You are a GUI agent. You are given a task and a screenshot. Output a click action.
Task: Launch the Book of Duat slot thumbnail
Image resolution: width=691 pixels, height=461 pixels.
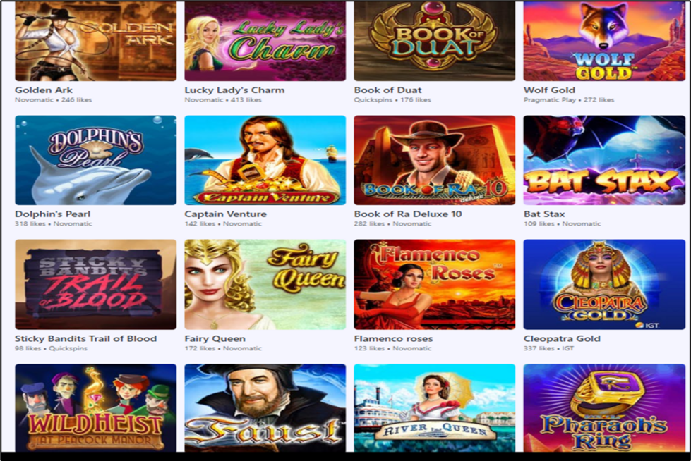(435, 41)
